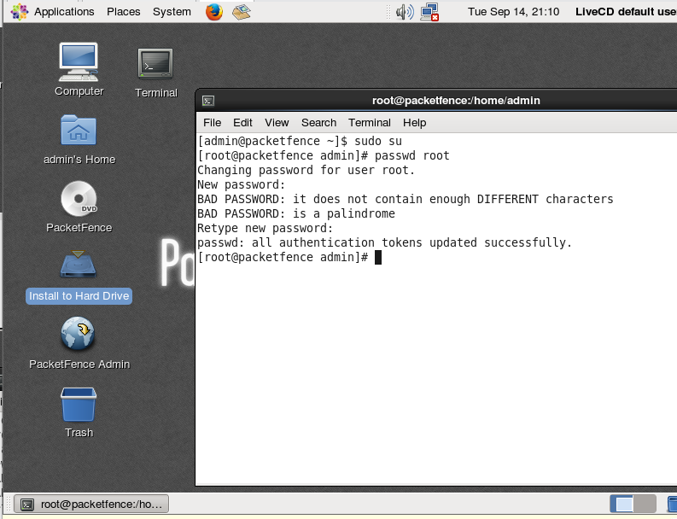Select the Trash icon on desktop
This screenshot has width=677, height=519.
tap(79, 404)
